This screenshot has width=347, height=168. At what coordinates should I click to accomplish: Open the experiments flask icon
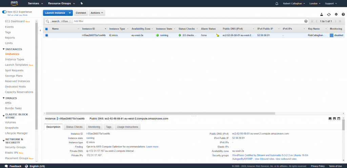point(322,14)
